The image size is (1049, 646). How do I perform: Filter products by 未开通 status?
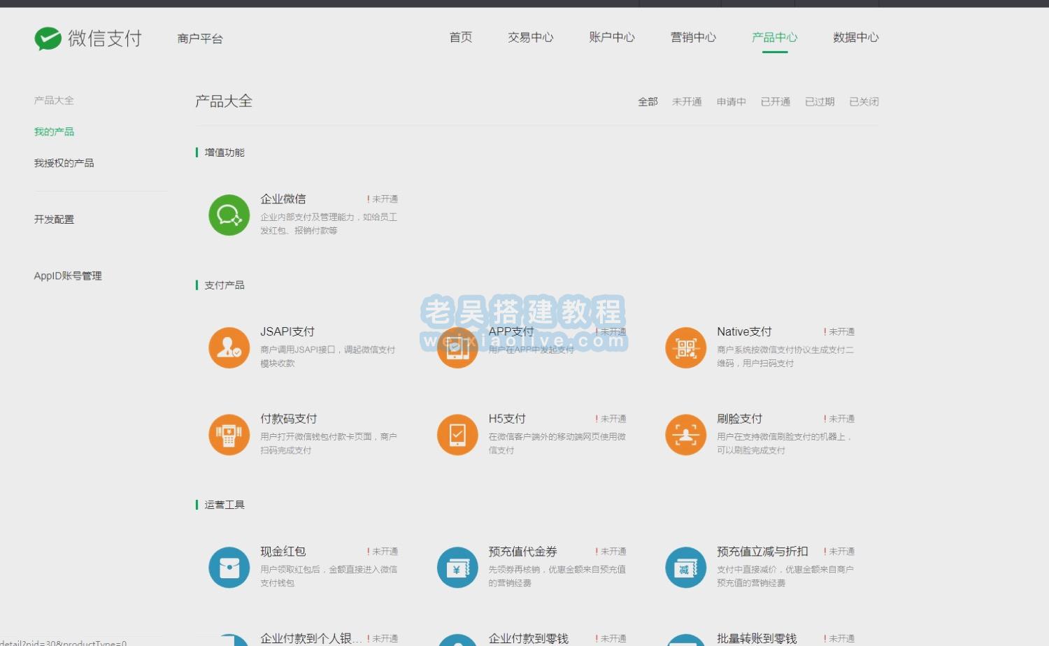pyautogui.click(x=687, y=101)
